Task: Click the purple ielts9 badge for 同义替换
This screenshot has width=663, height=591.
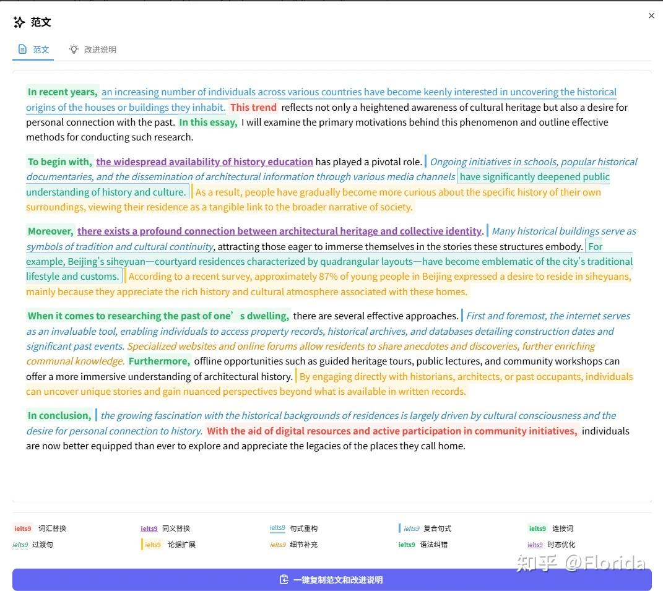Action: [x=149, y=528]
